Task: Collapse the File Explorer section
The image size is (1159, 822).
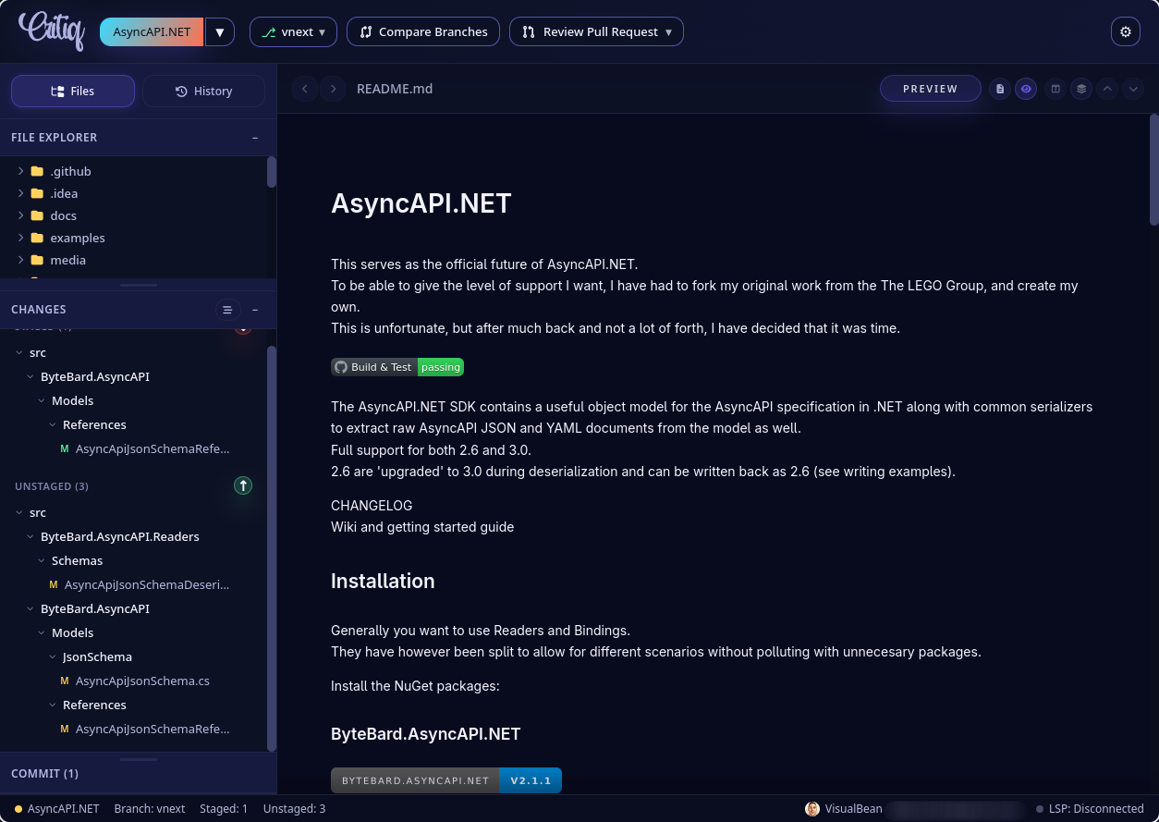Action: (255, 137)
